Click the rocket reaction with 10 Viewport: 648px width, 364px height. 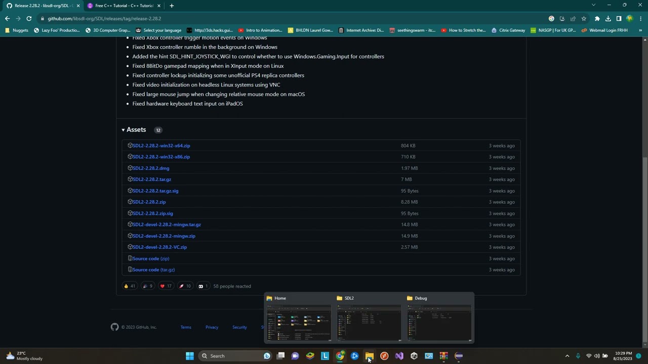pyautogui.click(x=185, y=286)
